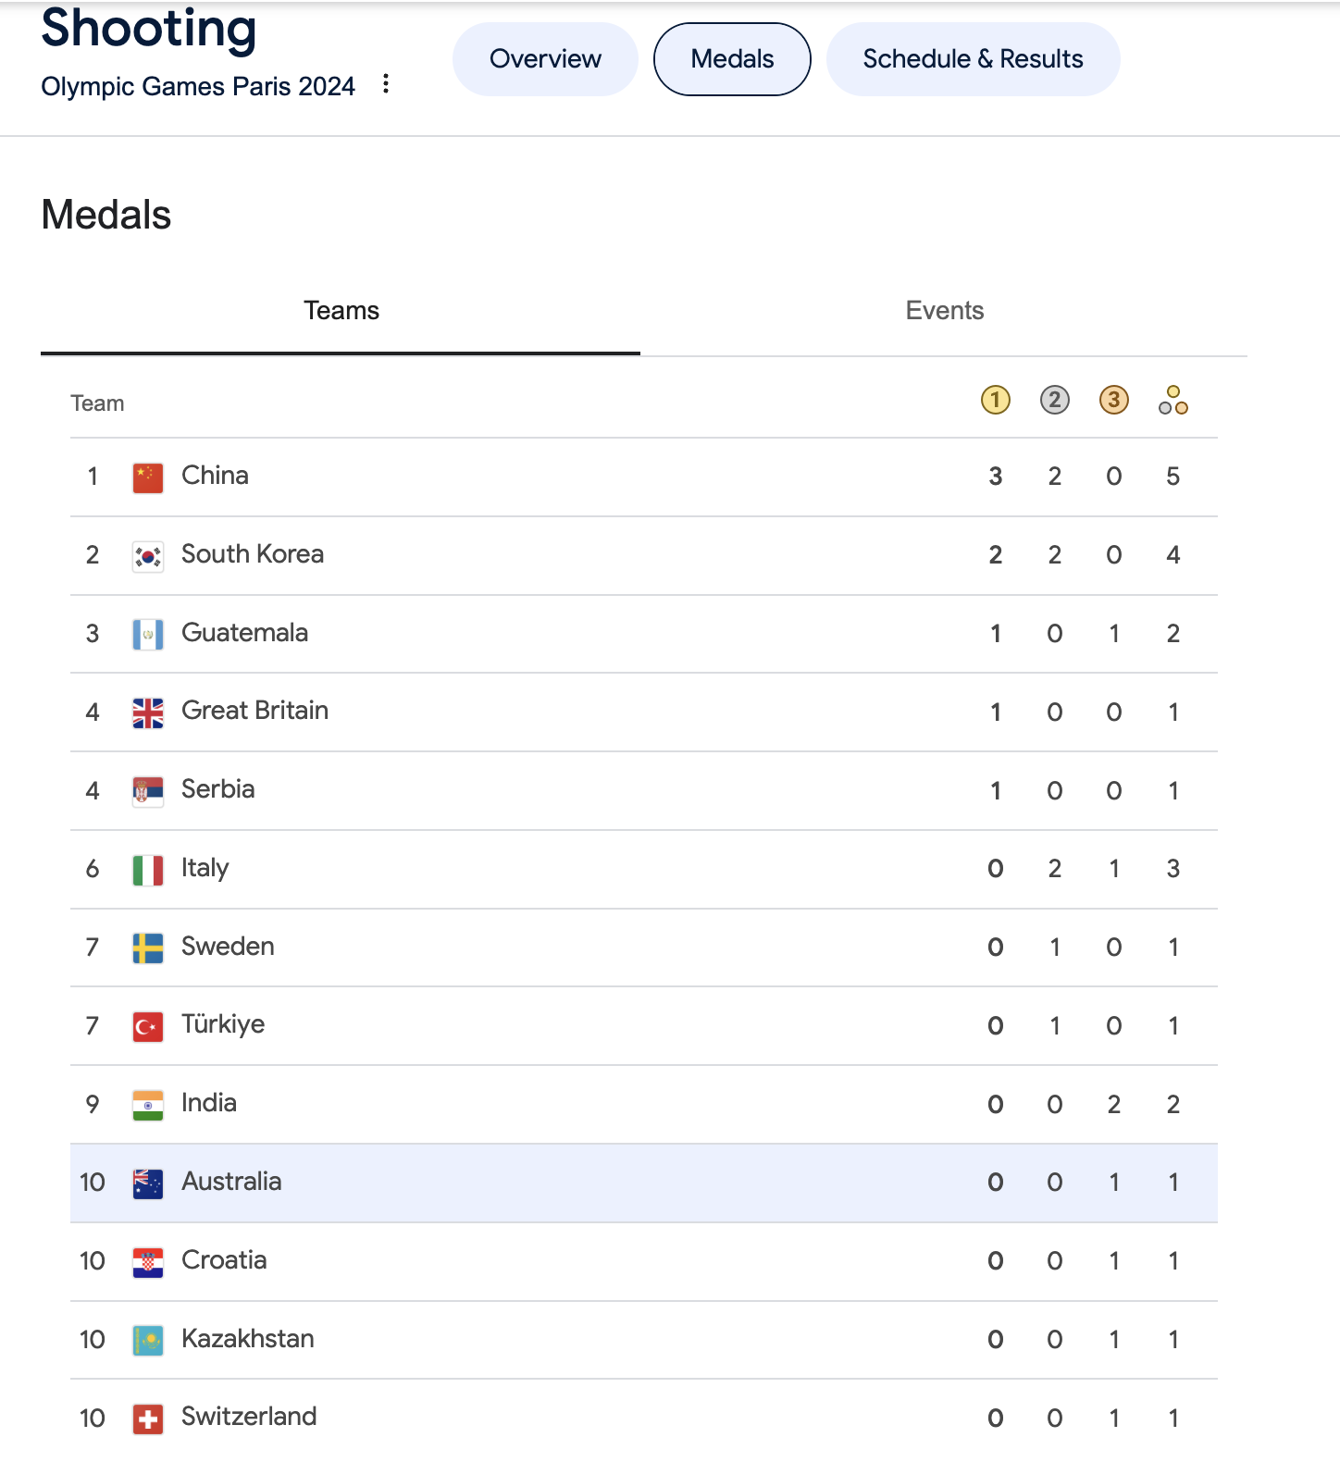Image resolution: width=1340 pixels, height=1462 pixels.
Task: Click the China flag icon
Action: 148,477
